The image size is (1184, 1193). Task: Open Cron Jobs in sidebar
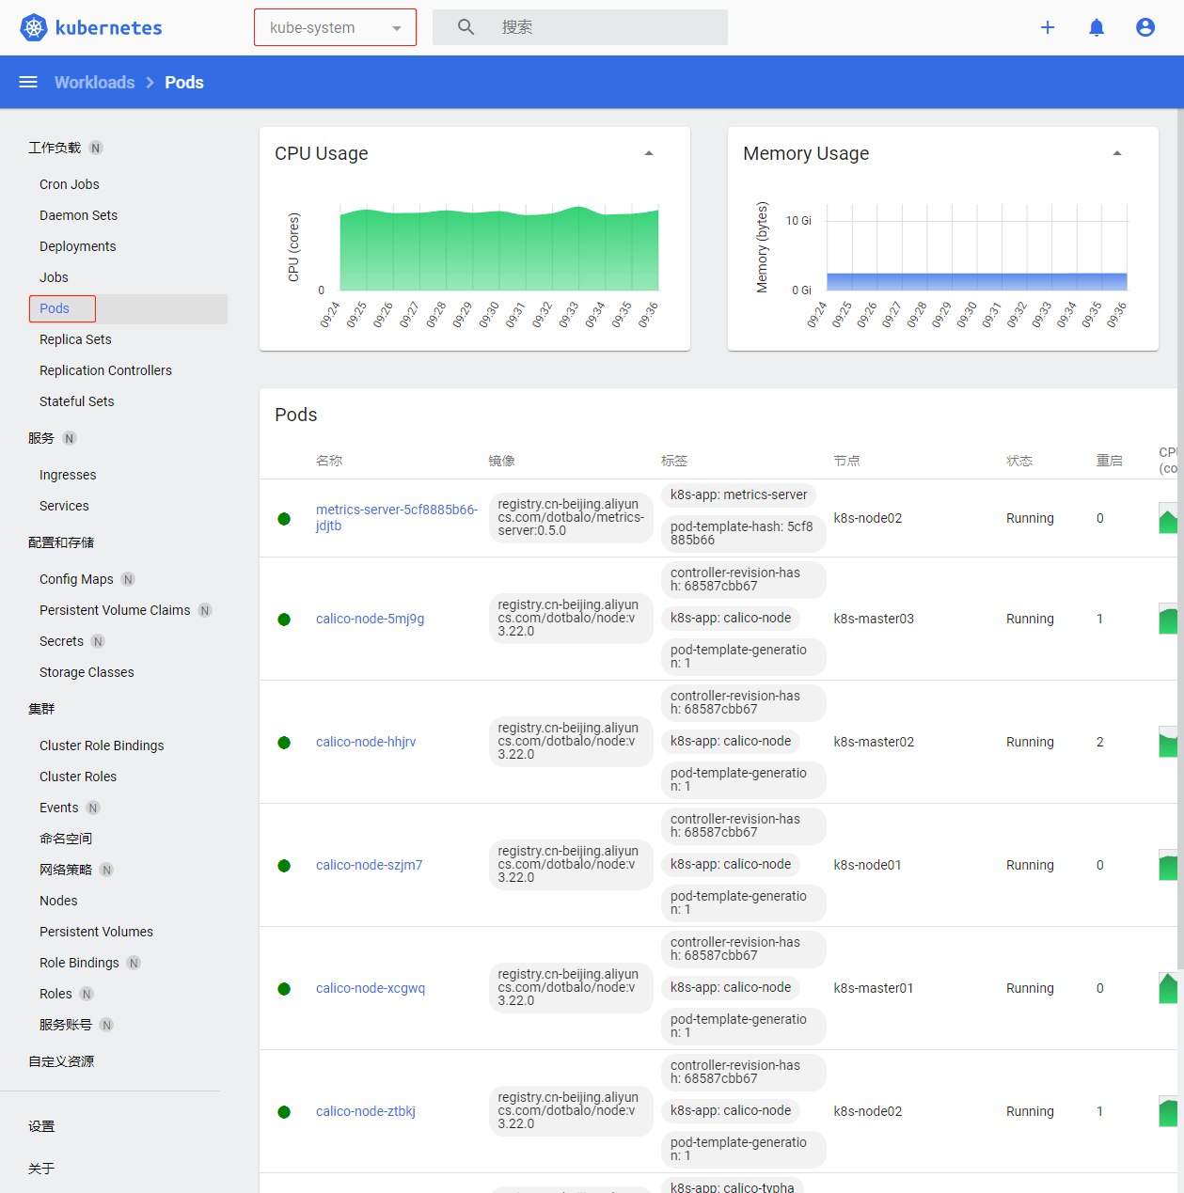point(70,184)
